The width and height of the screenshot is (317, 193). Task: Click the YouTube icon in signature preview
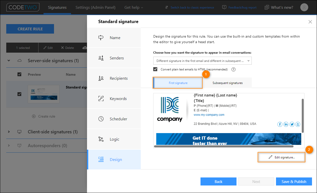pyautogui.click(x=298, y=124)
